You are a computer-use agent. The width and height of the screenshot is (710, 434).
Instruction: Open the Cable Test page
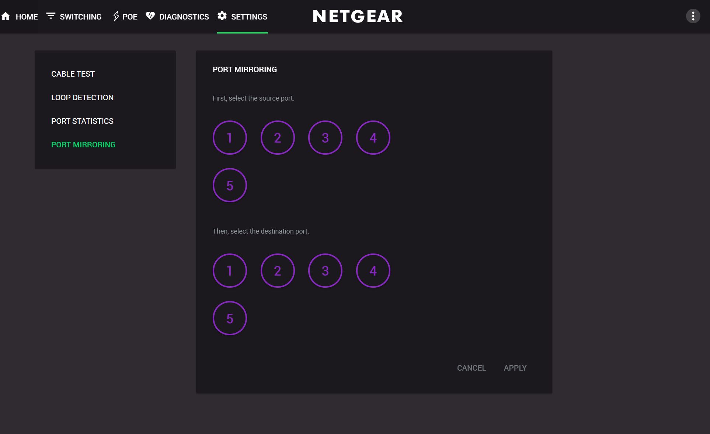[x=73, y=74]
